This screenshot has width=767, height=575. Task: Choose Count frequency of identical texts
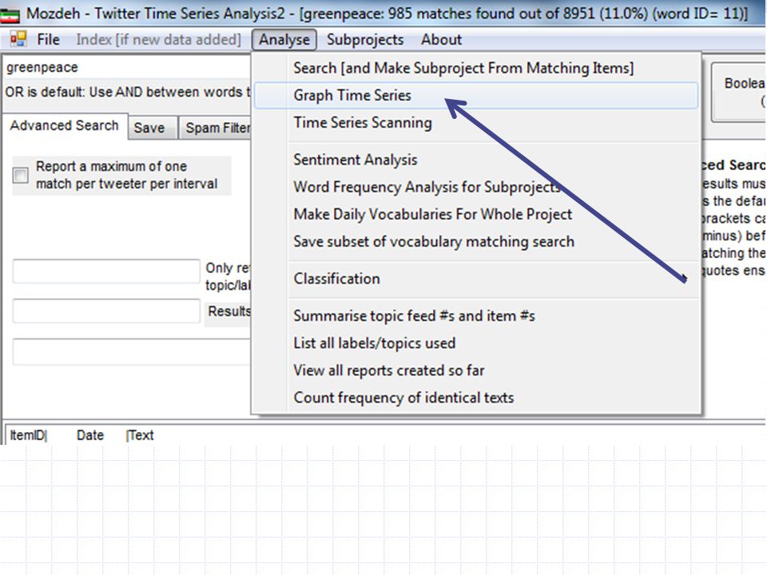click(476, 398)
